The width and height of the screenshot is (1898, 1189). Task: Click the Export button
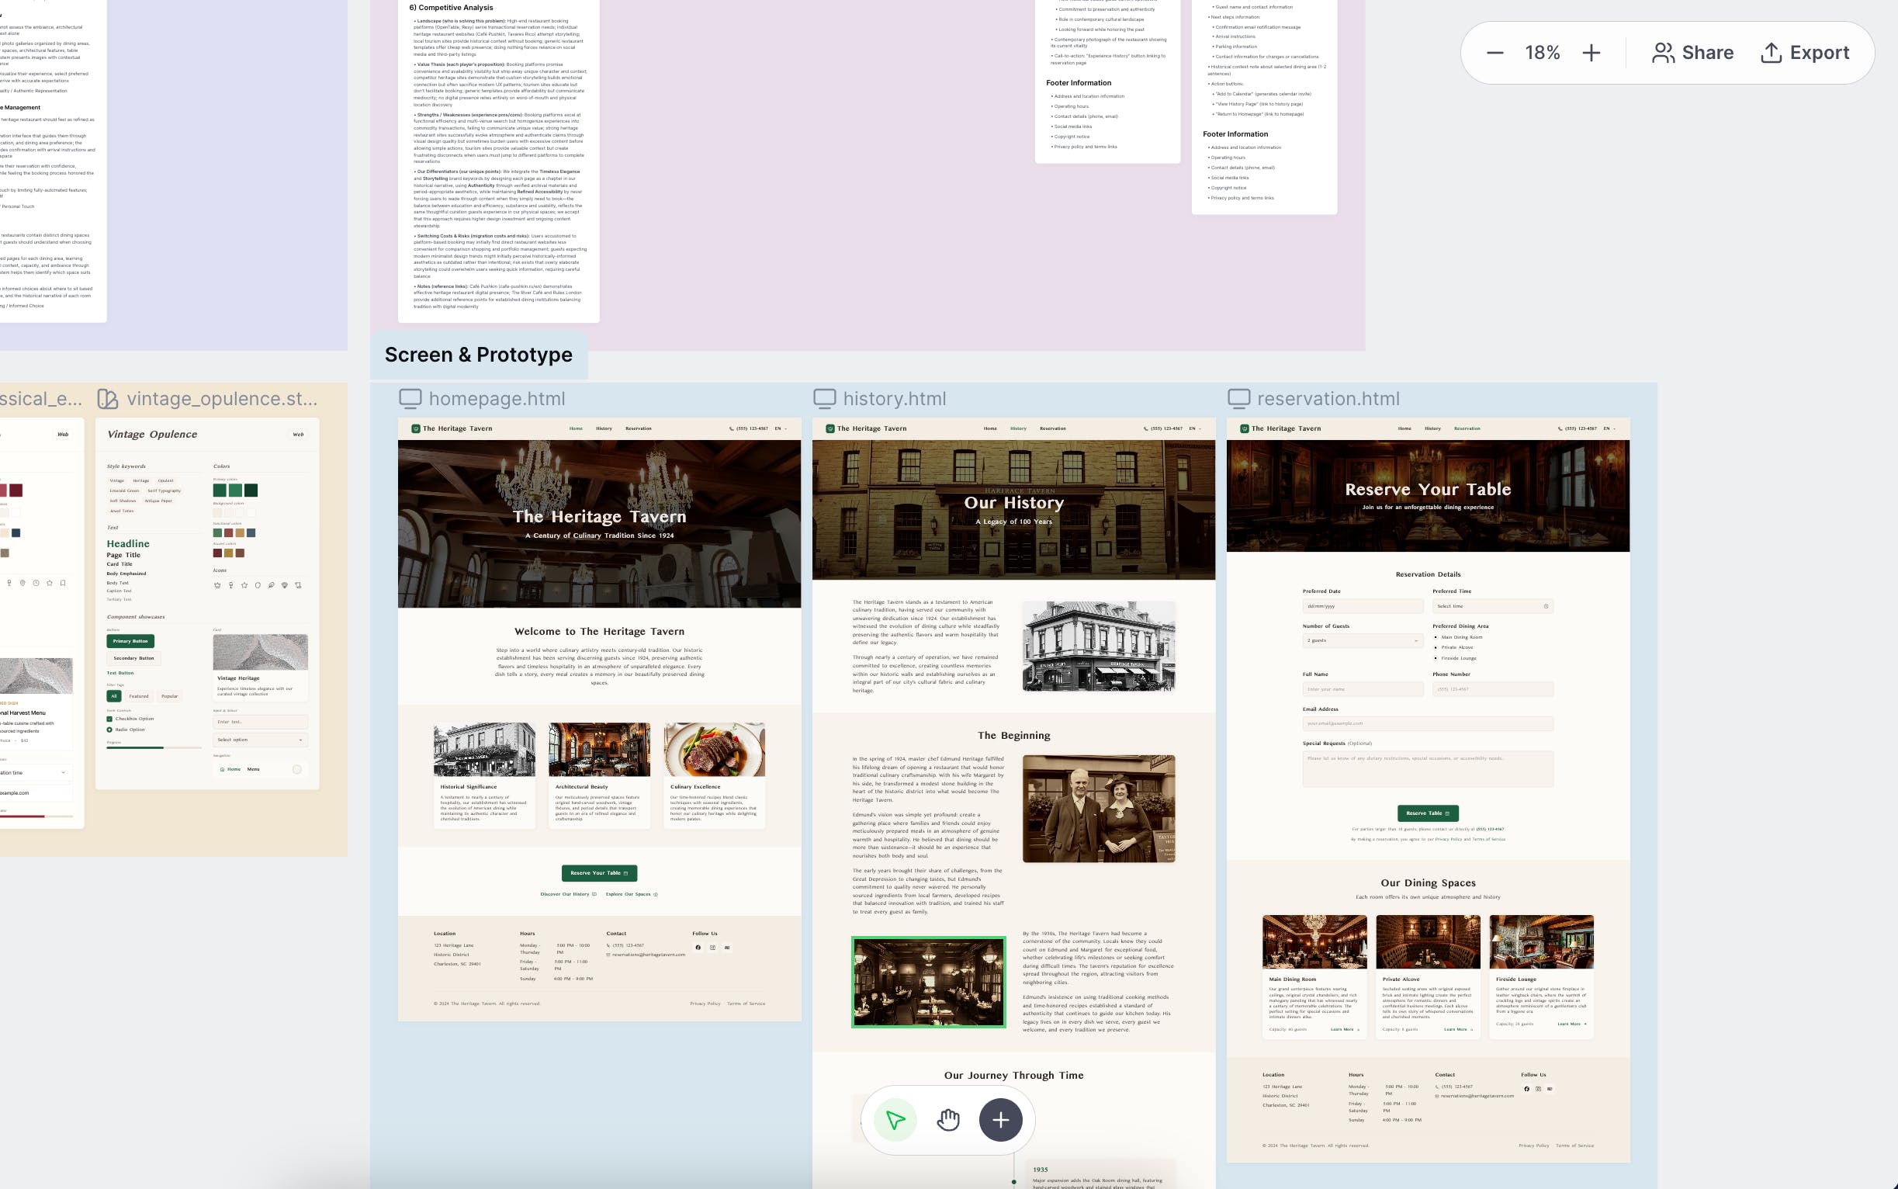coord(1803,53)
